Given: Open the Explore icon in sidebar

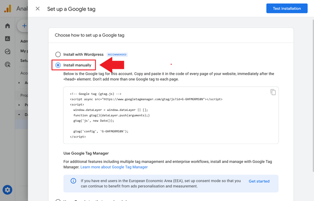Looking at the screenshot, I should click(x=7, y=52).
